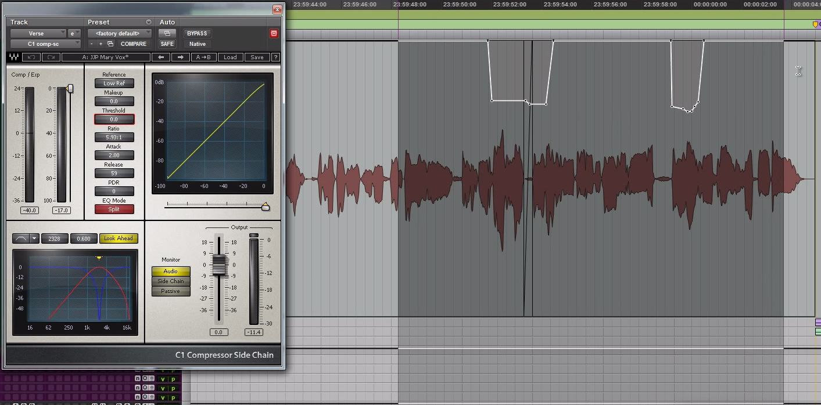Image resolution: width=821 pixels, height=405 pixels.
Task: Toggle the red plugin target button
Action: click(x=274, y=33)
